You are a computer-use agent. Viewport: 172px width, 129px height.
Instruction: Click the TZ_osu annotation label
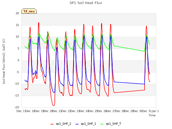29,11
